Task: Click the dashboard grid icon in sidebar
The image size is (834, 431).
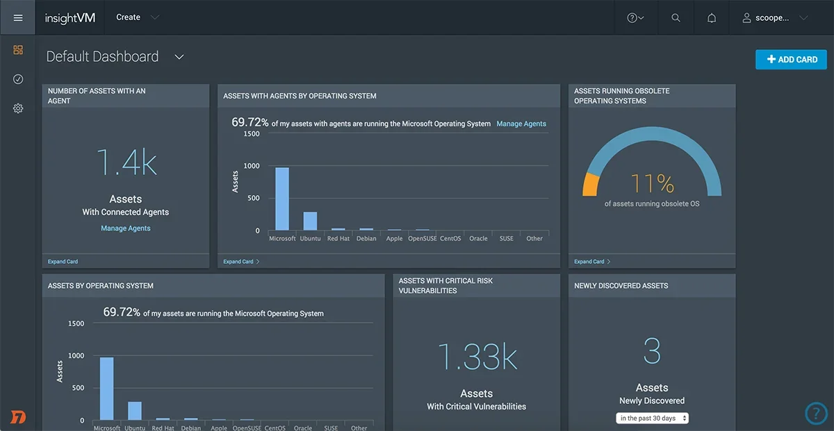Action: click(x=18, y=50)
